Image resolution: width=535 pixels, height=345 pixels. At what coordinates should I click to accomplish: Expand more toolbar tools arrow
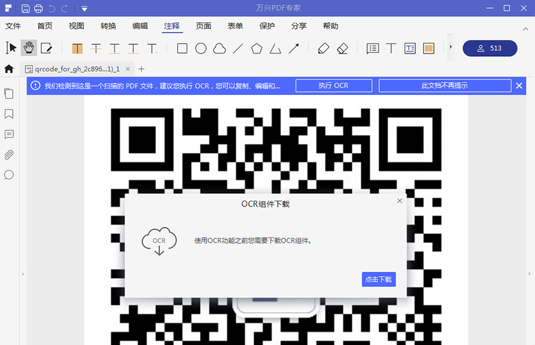[451, 47]
